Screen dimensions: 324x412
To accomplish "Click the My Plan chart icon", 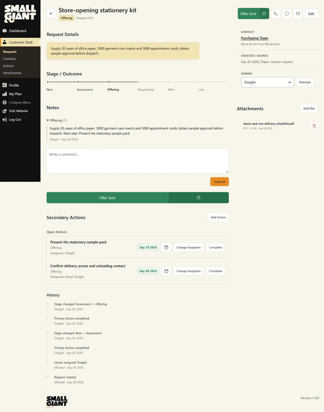I will tap(4, 94).
